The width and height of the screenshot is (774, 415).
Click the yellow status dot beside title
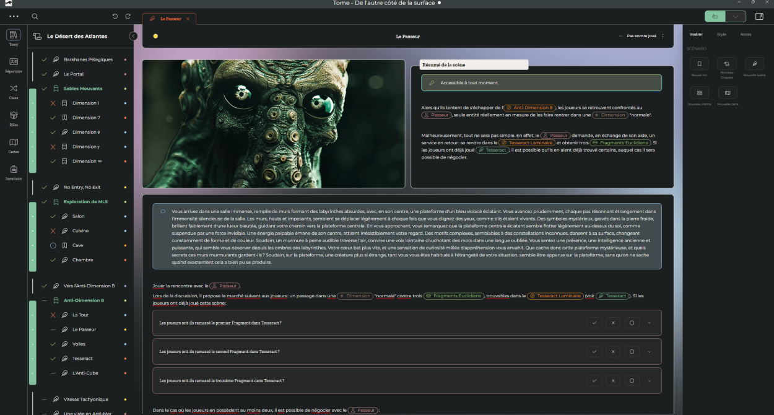(x=155, y=37)
